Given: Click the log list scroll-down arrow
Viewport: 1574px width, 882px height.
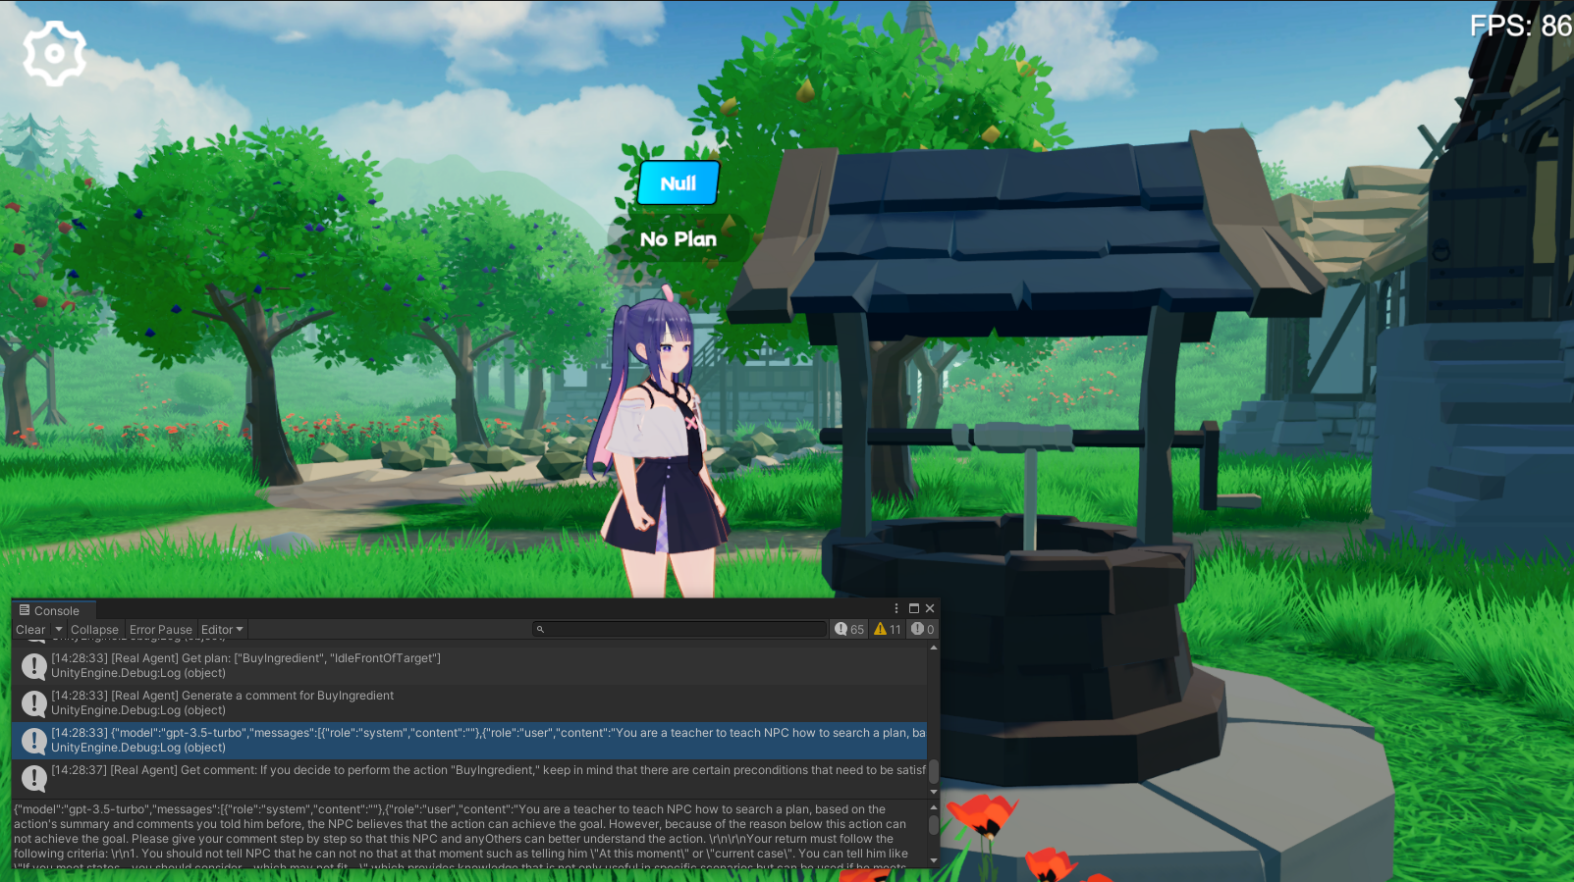Looking at the screenshot, I should 933,792.
